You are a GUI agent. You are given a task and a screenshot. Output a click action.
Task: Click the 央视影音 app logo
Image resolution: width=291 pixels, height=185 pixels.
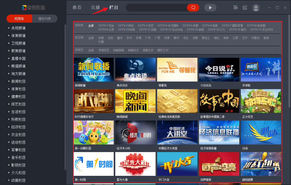(34, 8)
